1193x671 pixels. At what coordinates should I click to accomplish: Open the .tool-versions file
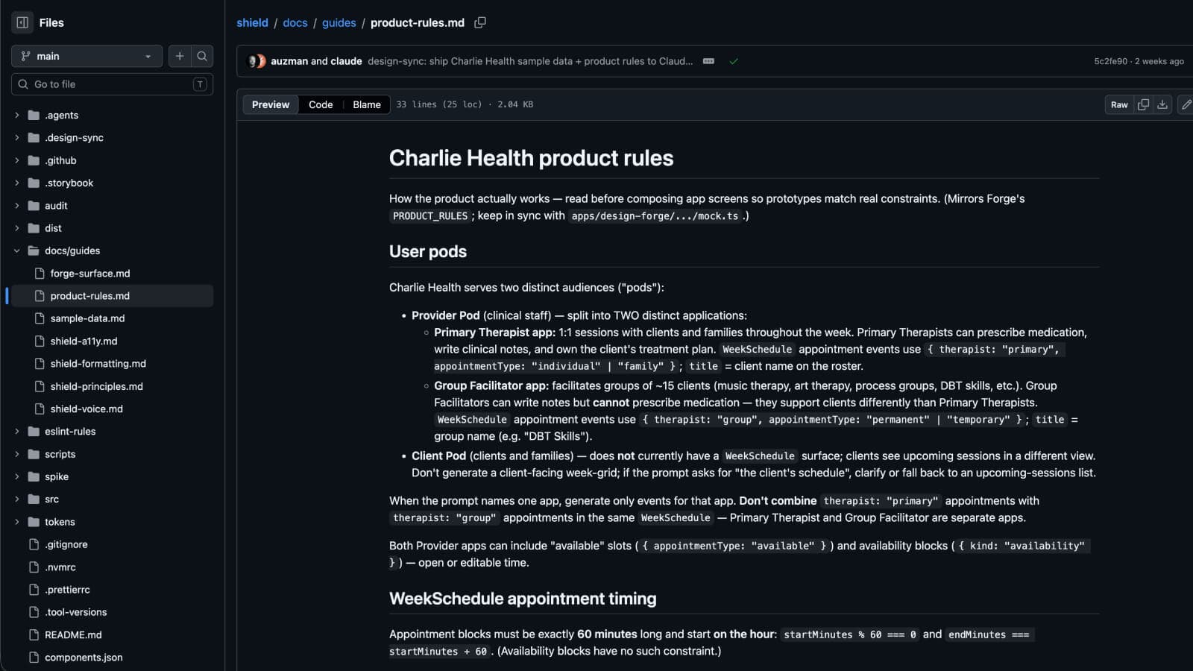75,612
